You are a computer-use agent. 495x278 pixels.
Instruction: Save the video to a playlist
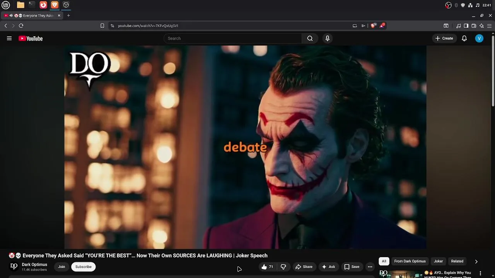click(352, 267)
